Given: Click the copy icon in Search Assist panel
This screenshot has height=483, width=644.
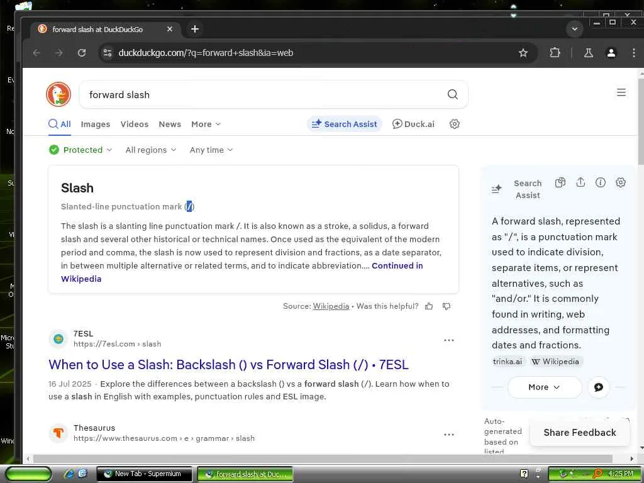Looking at the screenshot, I should (x=560, y=182).
